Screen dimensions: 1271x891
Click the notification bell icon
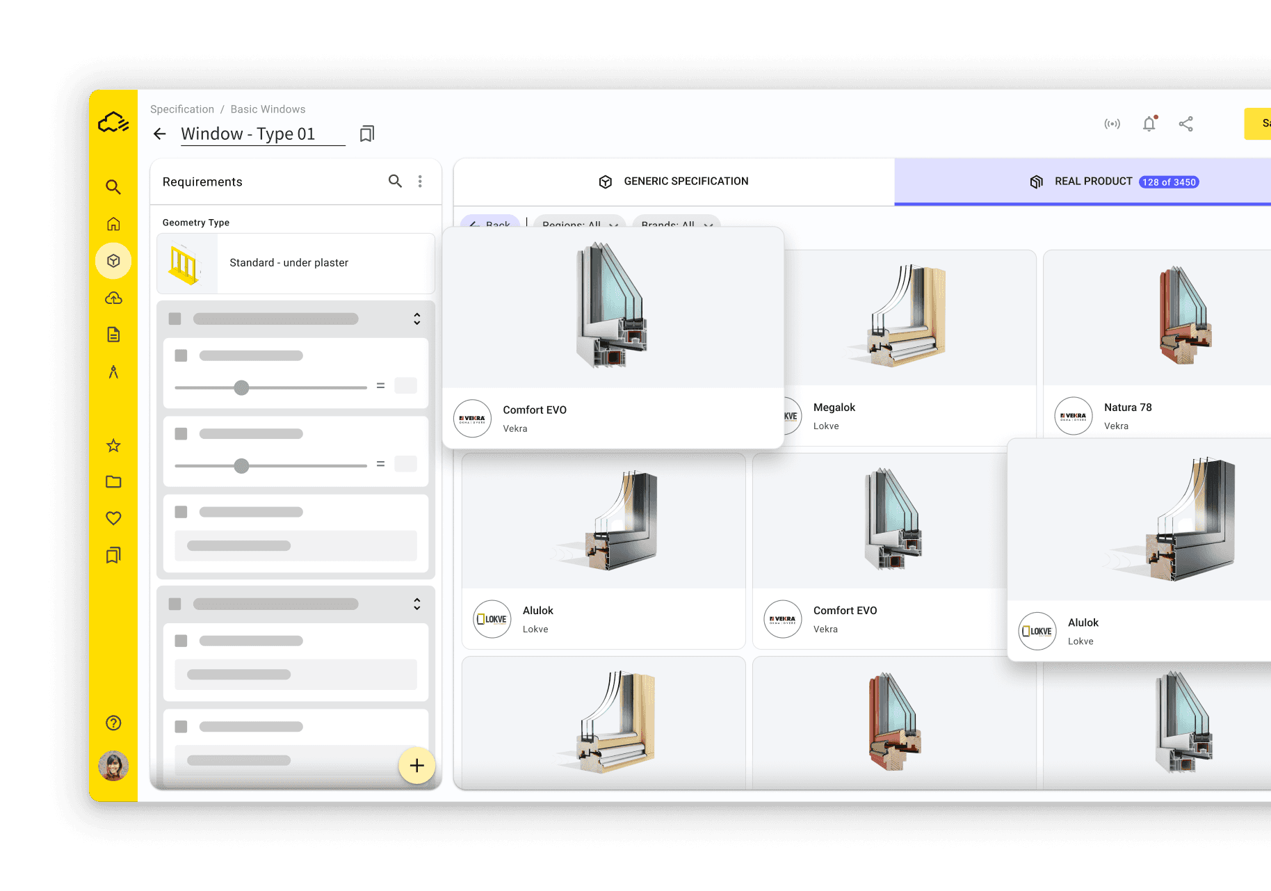1149,124
